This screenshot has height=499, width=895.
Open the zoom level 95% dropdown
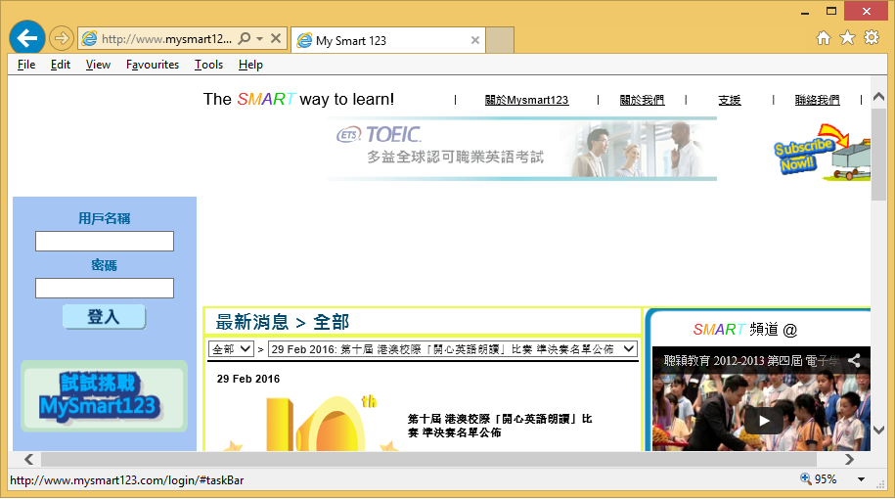[x=861, y=479]
